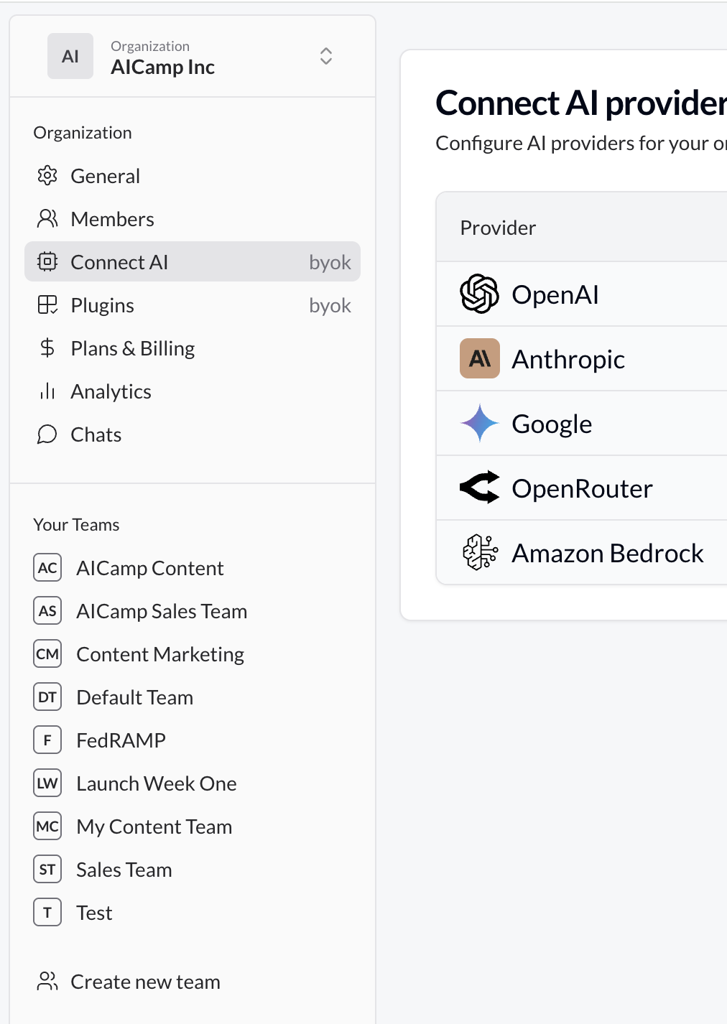Click the F team badge icon

47,740
